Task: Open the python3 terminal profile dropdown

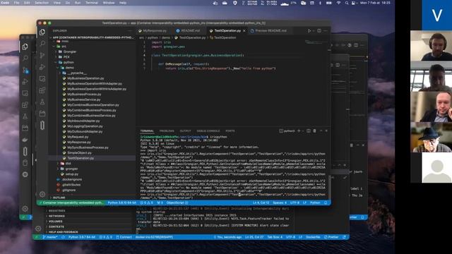Action: click(x=304, y=131)
